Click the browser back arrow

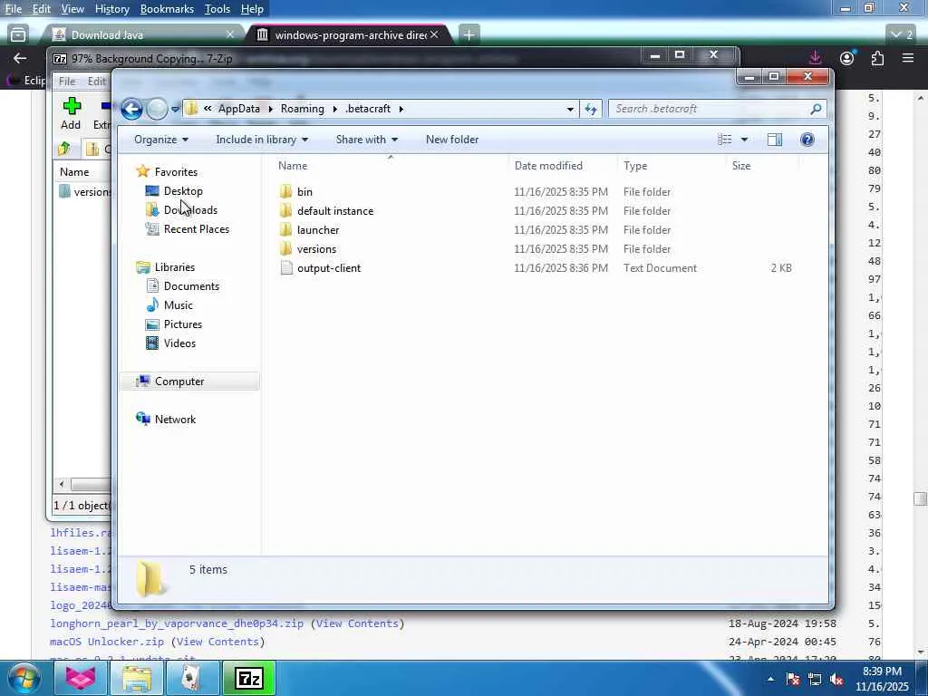(x=20, y=58)
